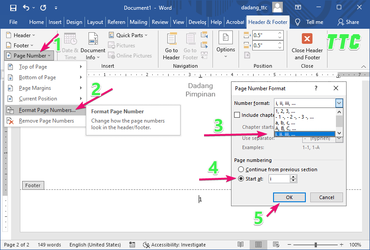The height and width of the screenshot is (250, 370).
Task: Click the Share button
Action: tap(348, 22)
